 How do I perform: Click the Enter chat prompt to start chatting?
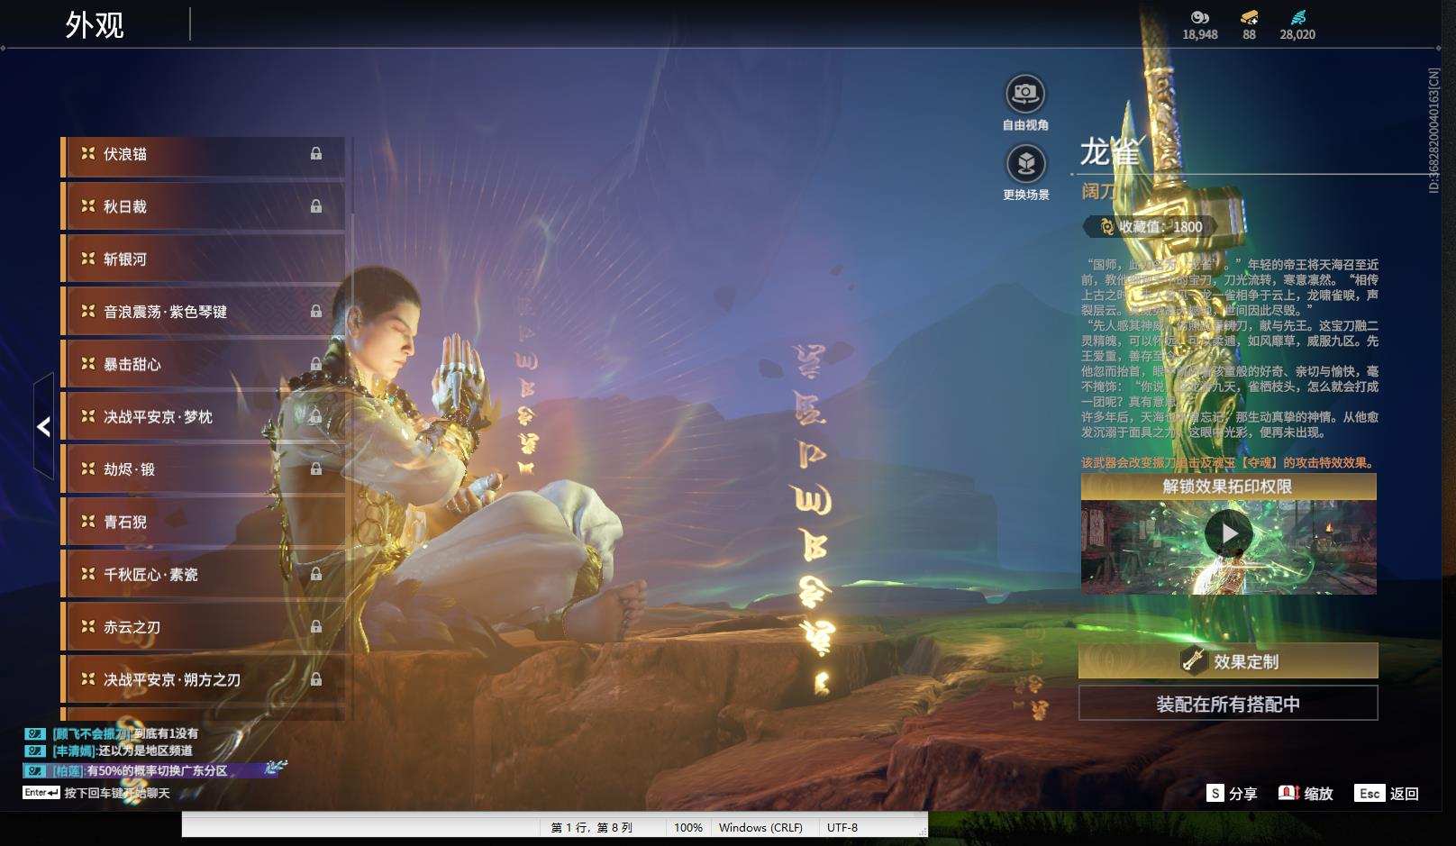coord(96,793)
